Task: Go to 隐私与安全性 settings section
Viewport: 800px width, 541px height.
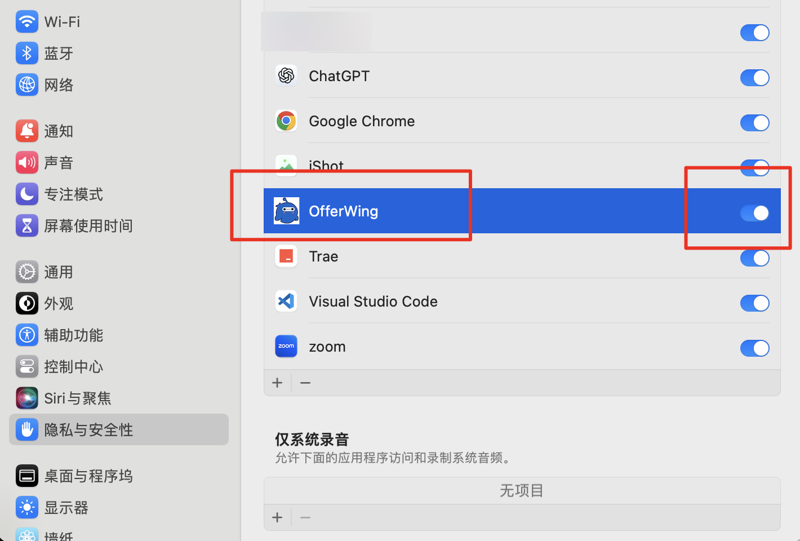Action: pyautogui.click(x=88, y=430)
